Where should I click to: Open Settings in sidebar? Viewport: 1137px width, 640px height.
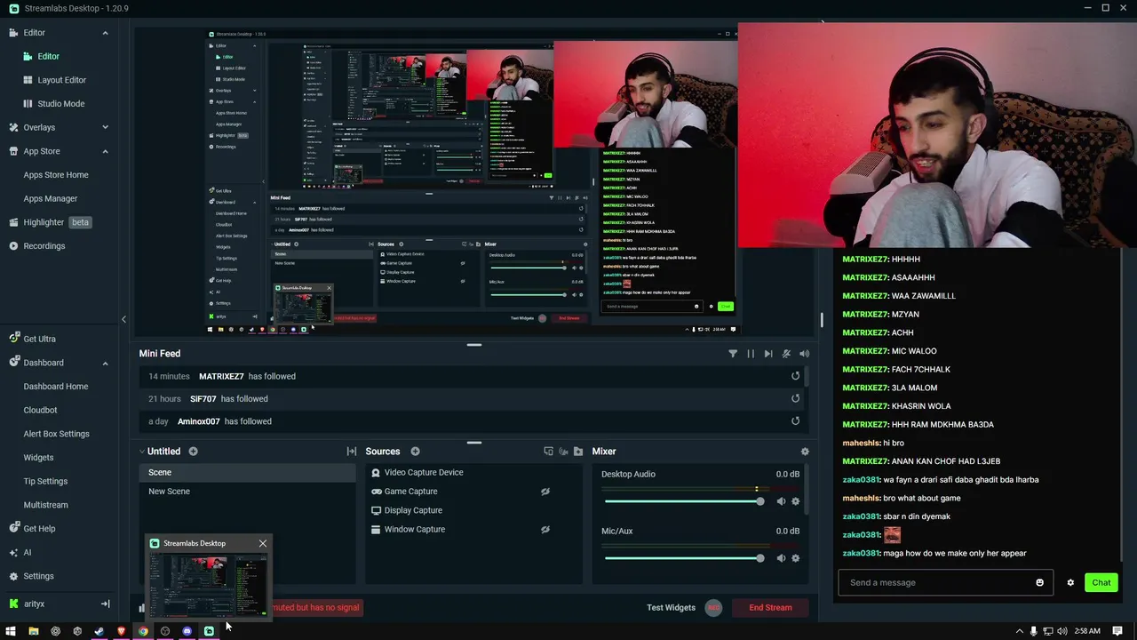coord(38,576)
